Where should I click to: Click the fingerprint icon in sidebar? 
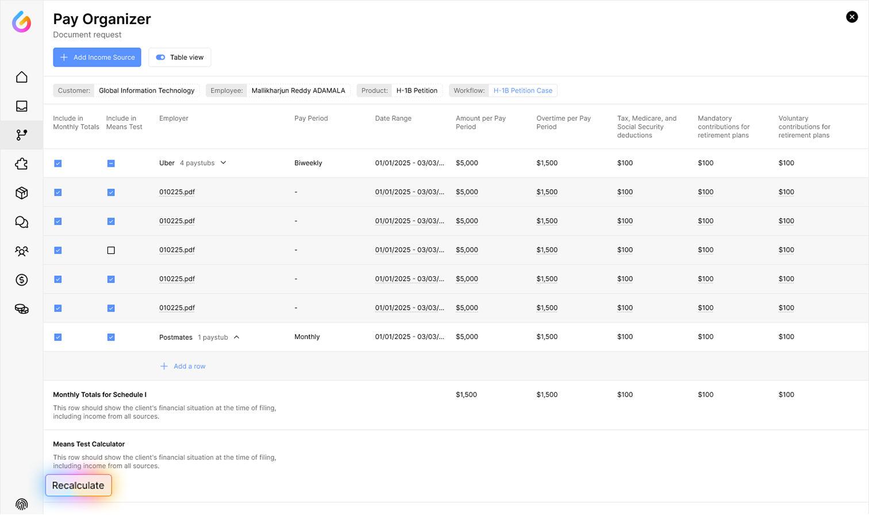point(21,504)
